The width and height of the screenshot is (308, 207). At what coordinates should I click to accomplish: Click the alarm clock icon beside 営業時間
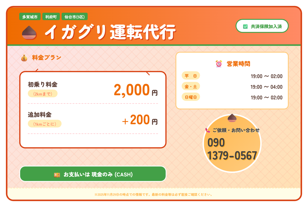click(x=219, y=64)
